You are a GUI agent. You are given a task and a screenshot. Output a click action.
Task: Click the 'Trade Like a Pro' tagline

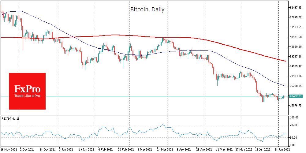click(27, 96)
